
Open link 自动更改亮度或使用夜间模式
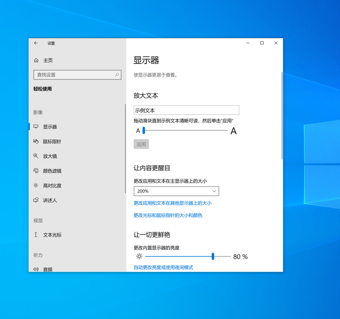[163, 268]
